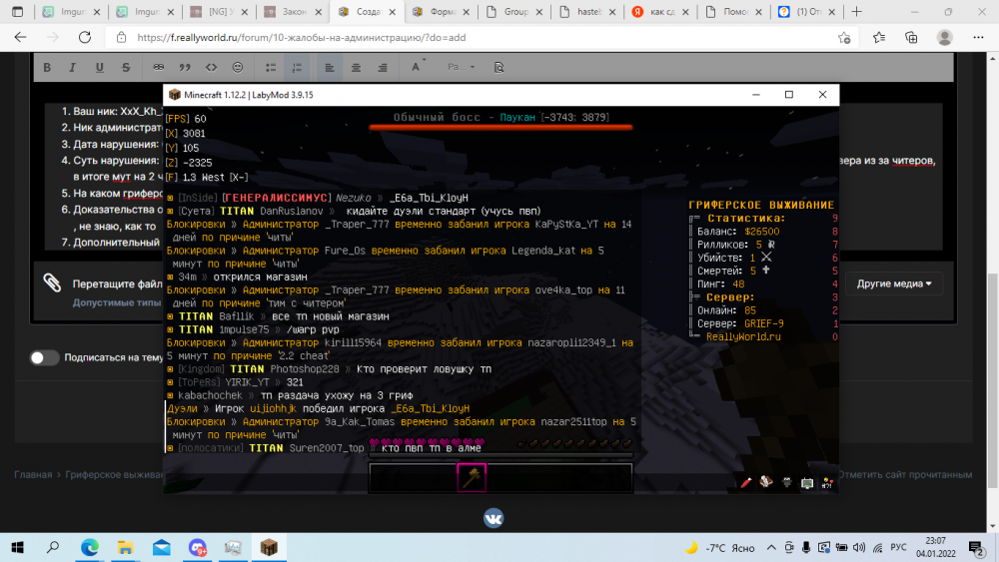999x562 pixels.
Task: Open Windows taskbar search
Action: 53,547
